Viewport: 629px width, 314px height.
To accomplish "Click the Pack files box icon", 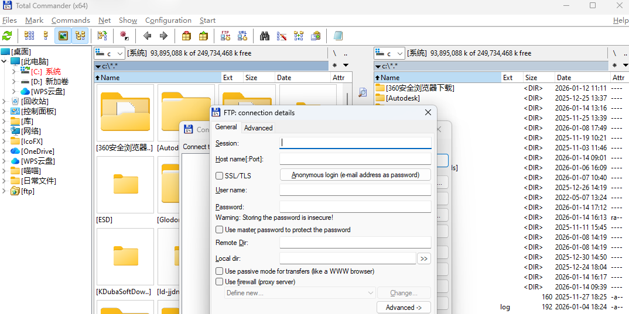I will (x=186, y=36).
